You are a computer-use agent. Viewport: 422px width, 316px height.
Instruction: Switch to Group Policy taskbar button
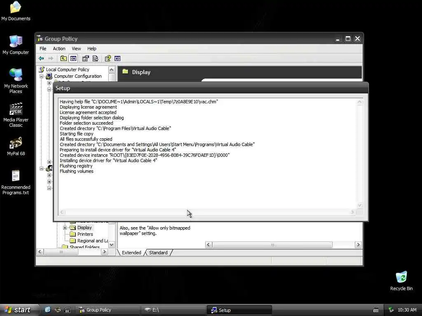pos(108,310)
